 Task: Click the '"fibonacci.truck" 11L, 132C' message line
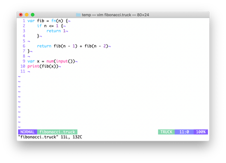tap(50, 137)
